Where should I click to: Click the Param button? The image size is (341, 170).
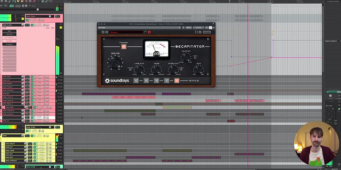point(189,28)
